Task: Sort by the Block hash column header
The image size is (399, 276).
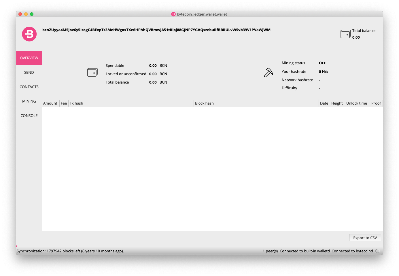Action: pos(256,103)
